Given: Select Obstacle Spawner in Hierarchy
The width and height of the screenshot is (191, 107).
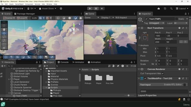Looking at the screenshot, I should coord(22,87).
